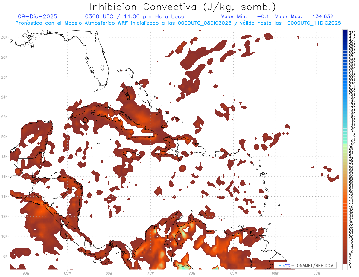The height and width of the screenshot is (277, 359).
Task: Click the 16N latitude label
Action: pos(5,177)
